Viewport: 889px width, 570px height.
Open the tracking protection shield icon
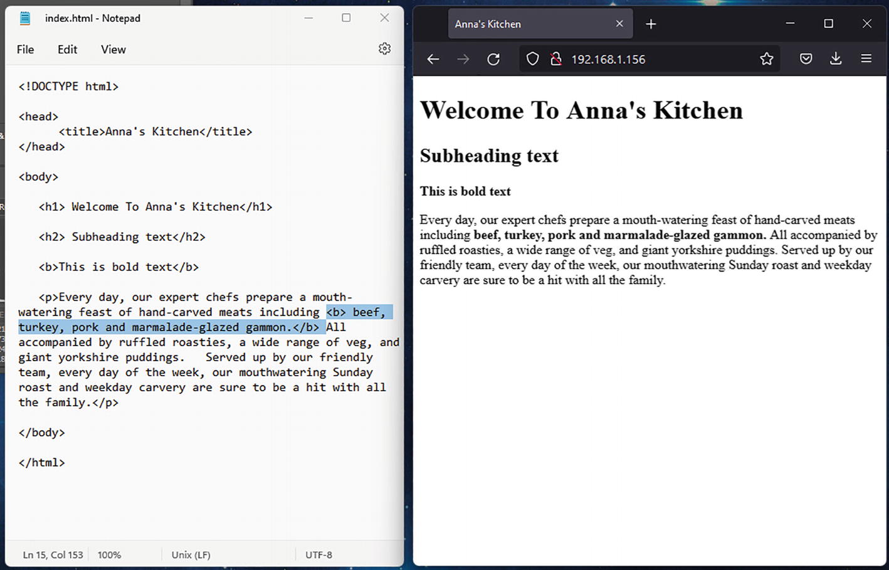click(532, 59)
